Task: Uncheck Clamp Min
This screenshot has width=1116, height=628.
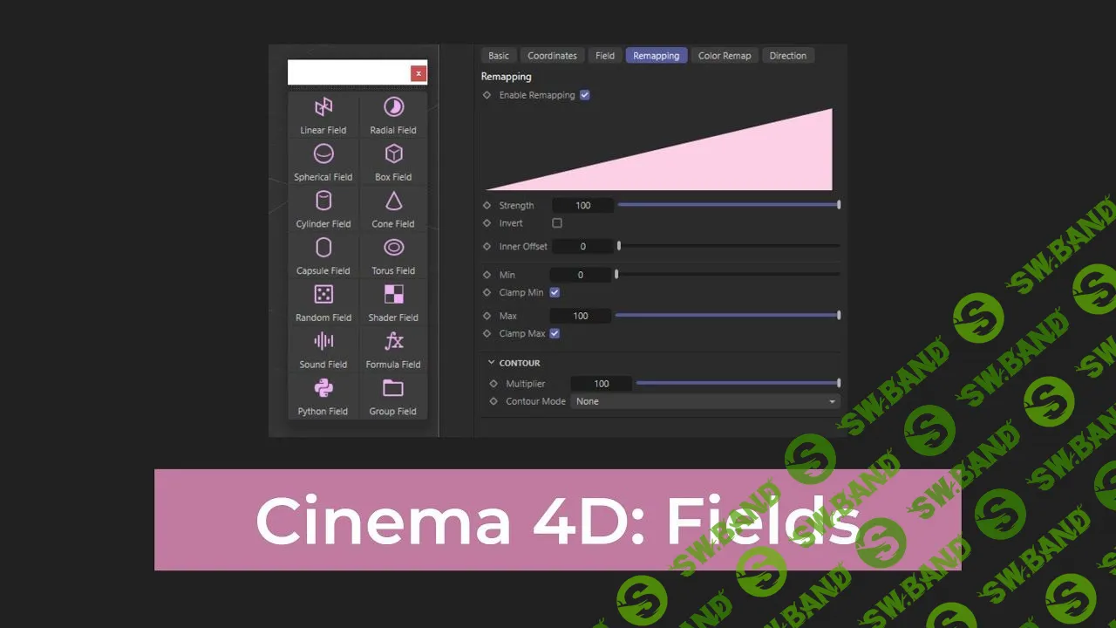Action: [x=555, y=292]
